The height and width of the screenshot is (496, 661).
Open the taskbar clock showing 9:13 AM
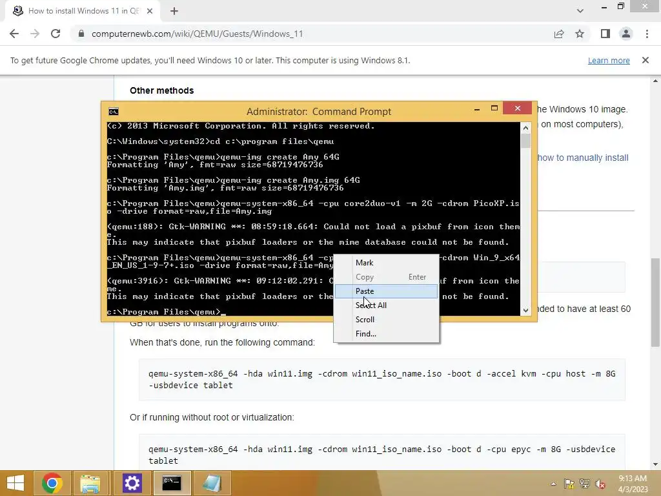click(x=633, y=484)
